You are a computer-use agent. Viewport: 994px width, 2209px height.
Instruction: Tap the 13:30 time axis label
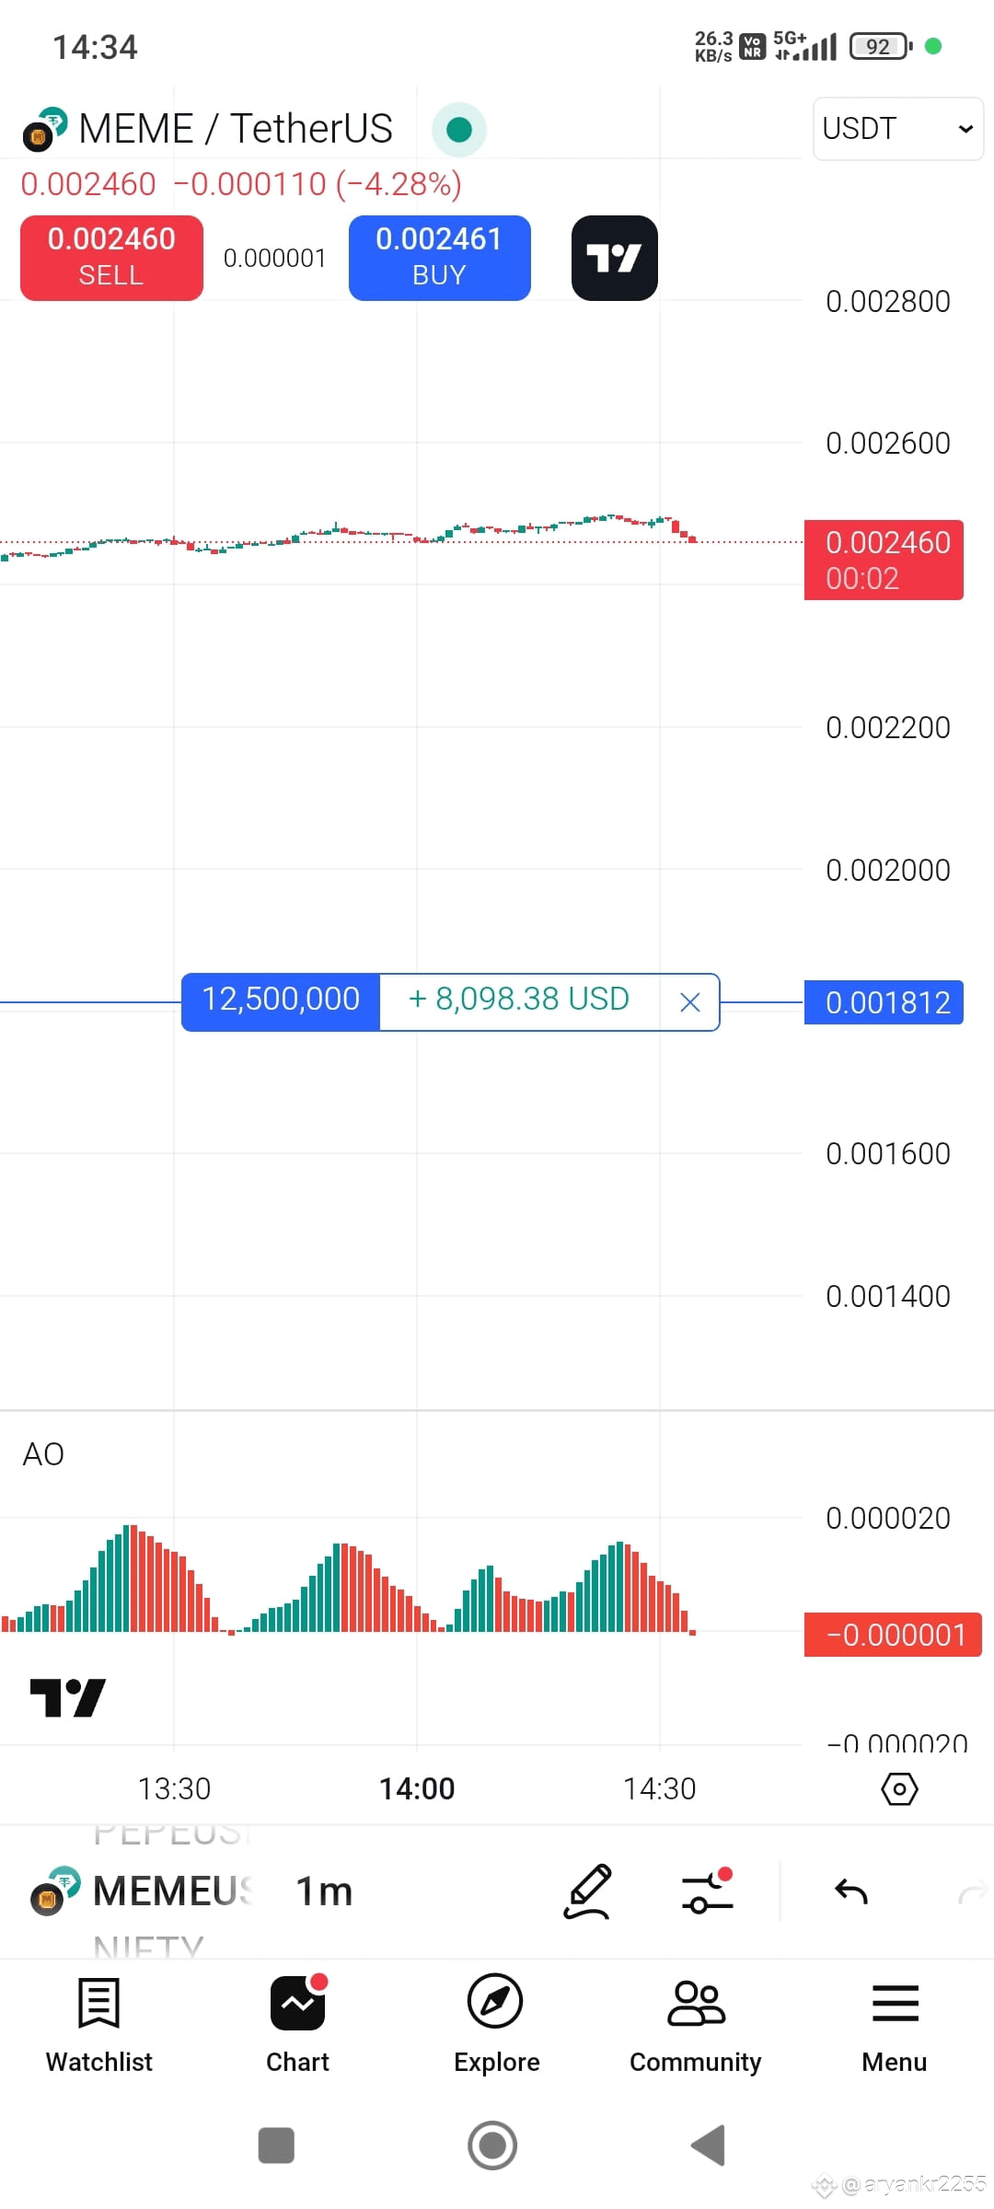coord(174,1788)
